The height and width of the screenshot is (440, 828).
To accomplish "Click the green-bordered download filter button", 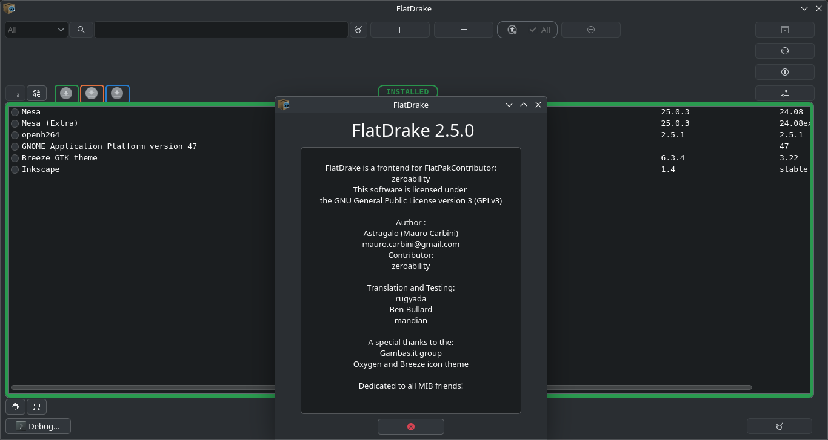I will (66, 93).
